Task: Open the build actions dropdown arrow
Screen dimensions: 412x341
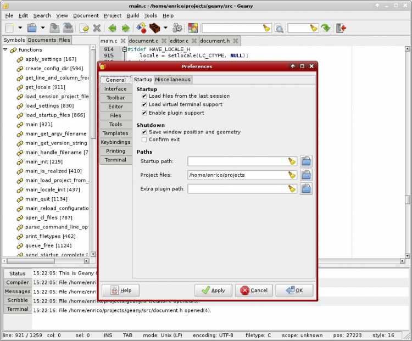Action: tap(165, 27)
